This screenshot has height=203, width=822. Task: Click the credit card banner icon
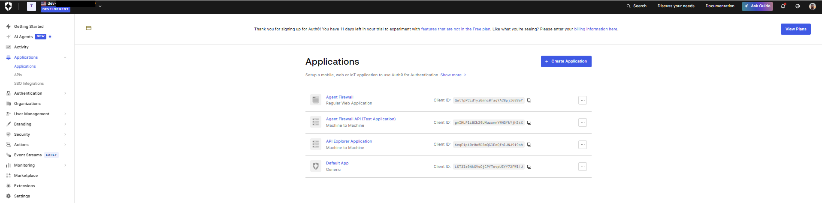point(88,28)
